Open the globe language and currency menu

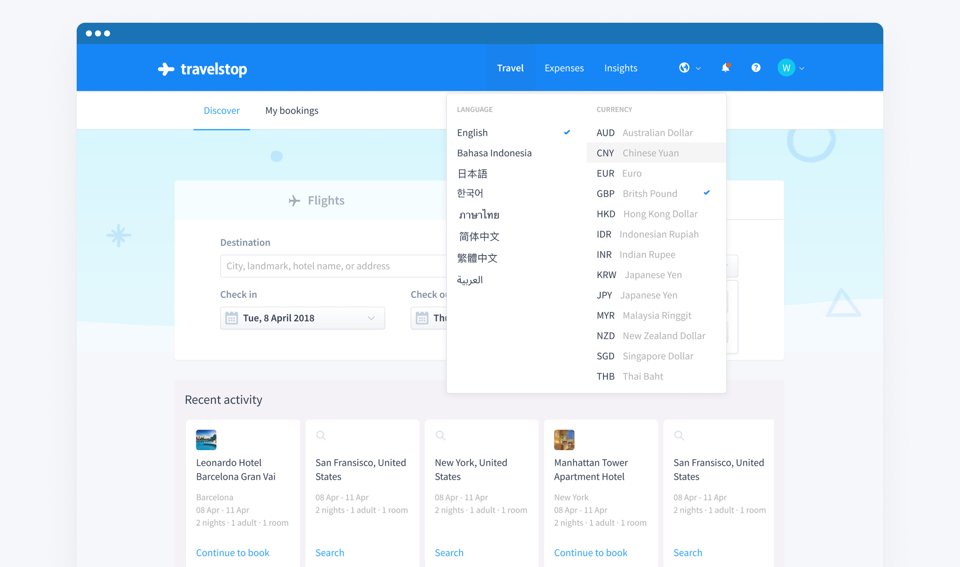coord(684,68)
